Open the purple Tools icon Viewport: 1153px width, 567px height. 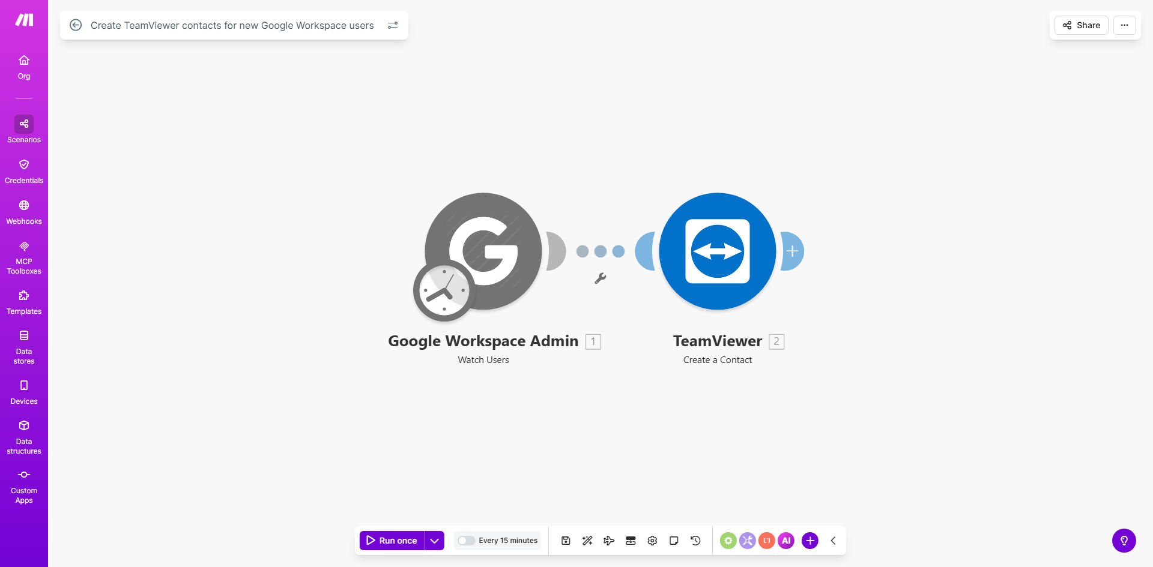click(747, 541)
